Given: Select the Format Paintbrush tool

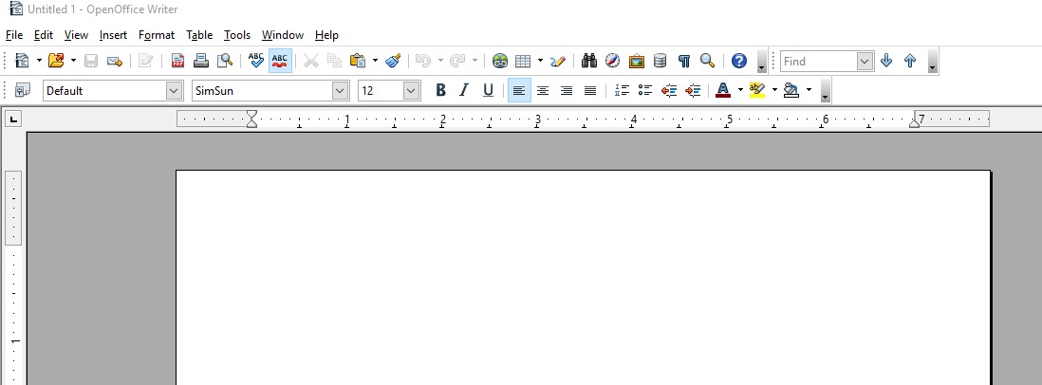Looking at the screenshot, I should 393,61.
